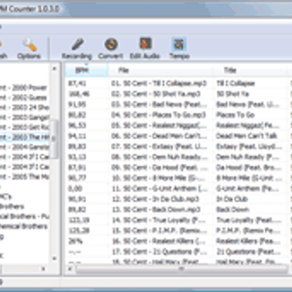
Task: Open the Convert tool
Action: (110, 49)
